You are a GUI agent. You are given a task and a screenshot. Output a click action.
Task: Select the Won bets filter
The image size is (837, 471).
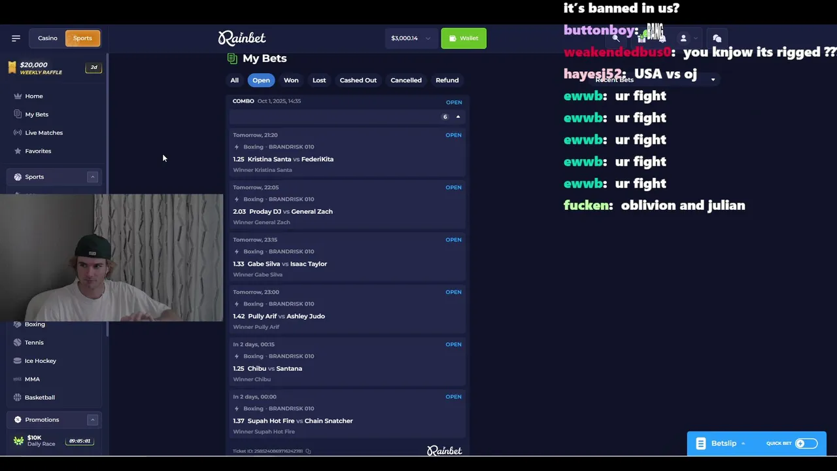pyautogui.click(x=291, y=80)
